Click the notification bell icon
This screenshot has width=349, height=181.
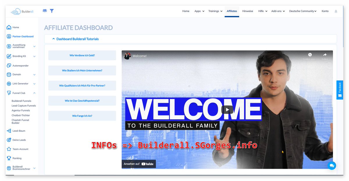(336, 11)
